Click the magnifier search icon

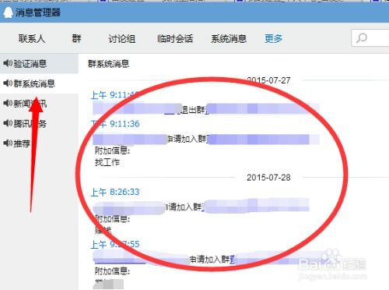click(x=362, y=38)
